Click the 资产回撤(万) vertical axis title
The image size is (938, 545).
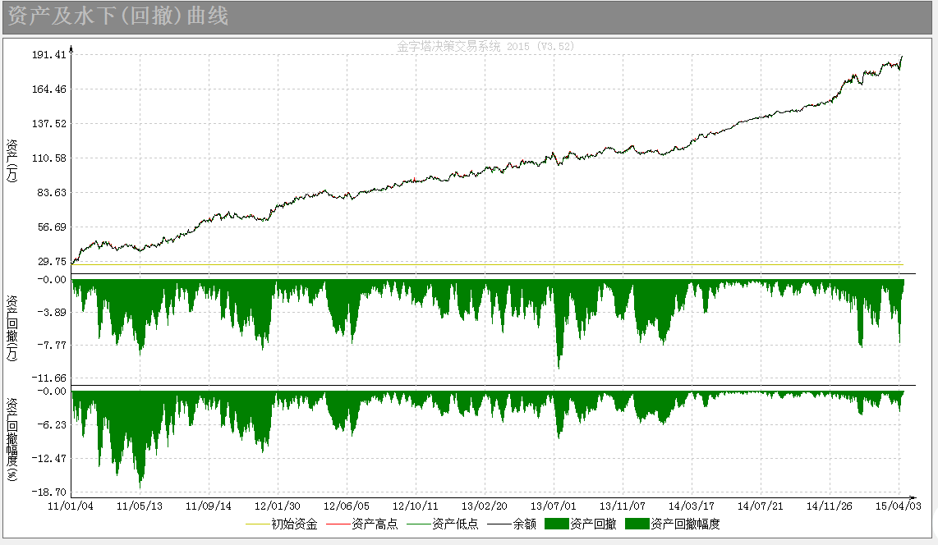pos(12,327)
